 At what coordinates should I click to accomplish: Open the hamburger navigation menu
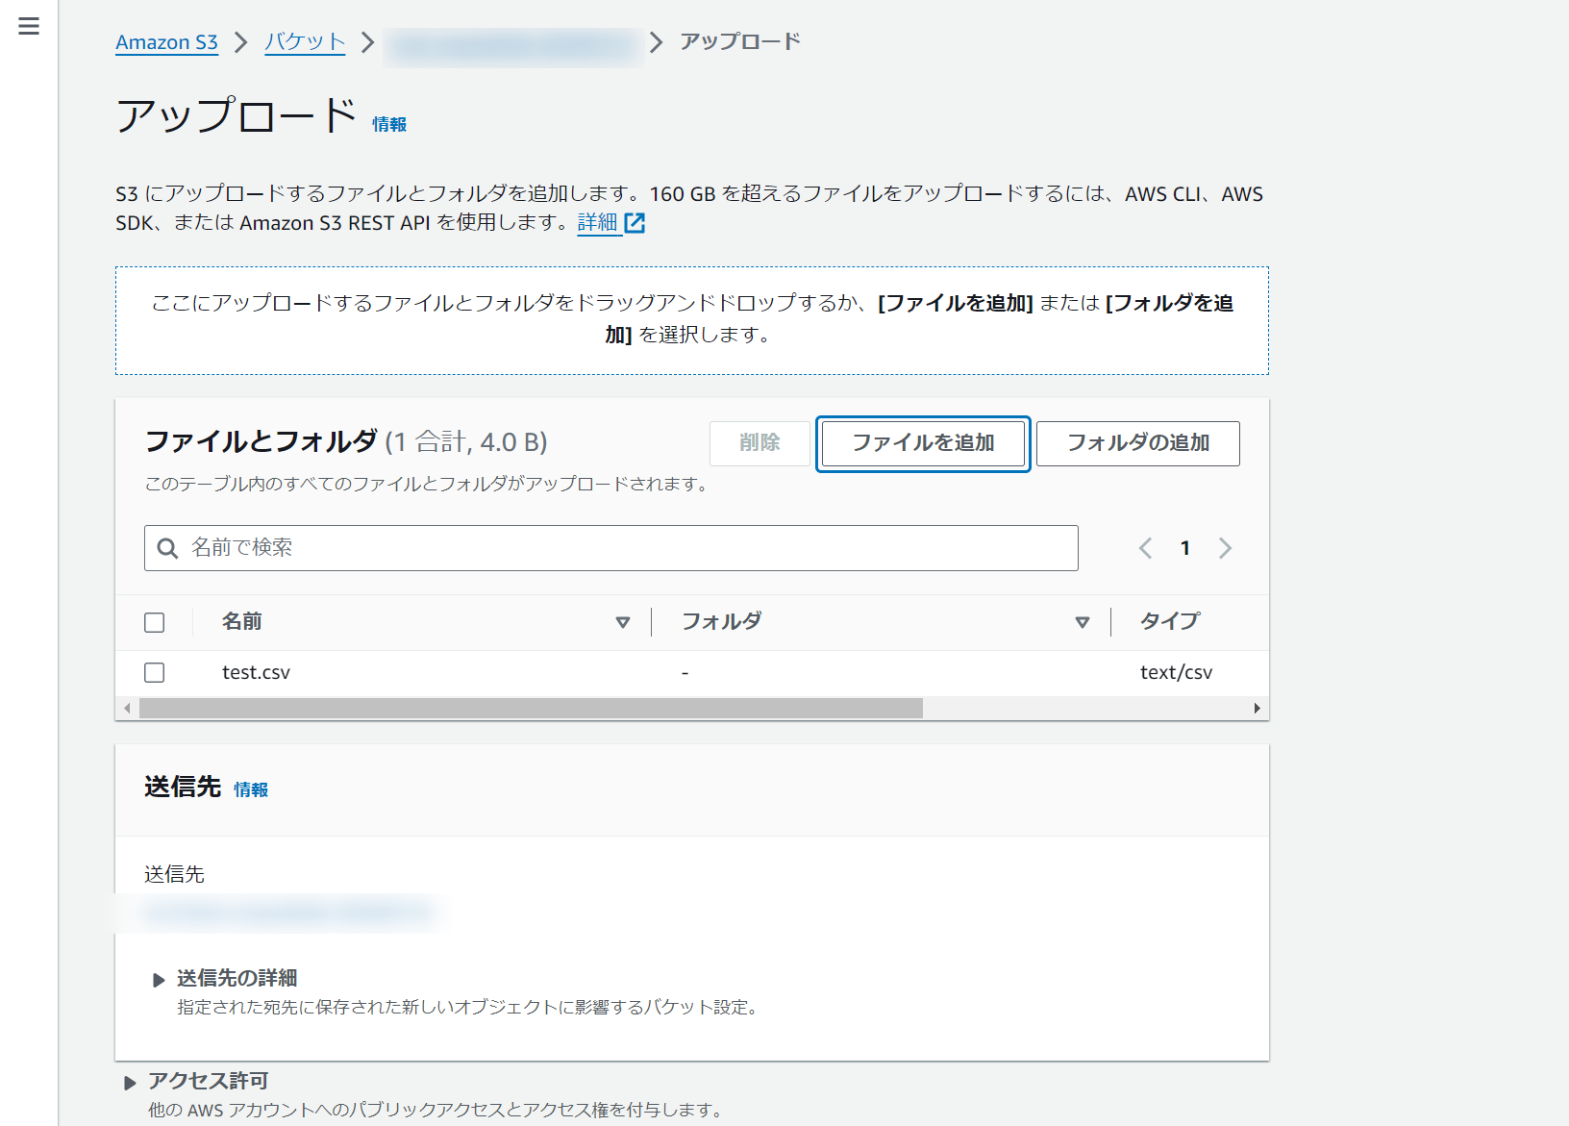click(29, 26)
